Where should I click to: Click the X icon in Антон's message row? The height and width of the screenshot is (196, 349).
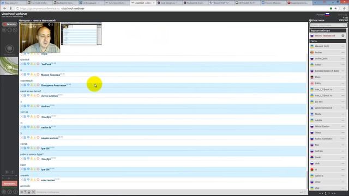pos(22,96)
